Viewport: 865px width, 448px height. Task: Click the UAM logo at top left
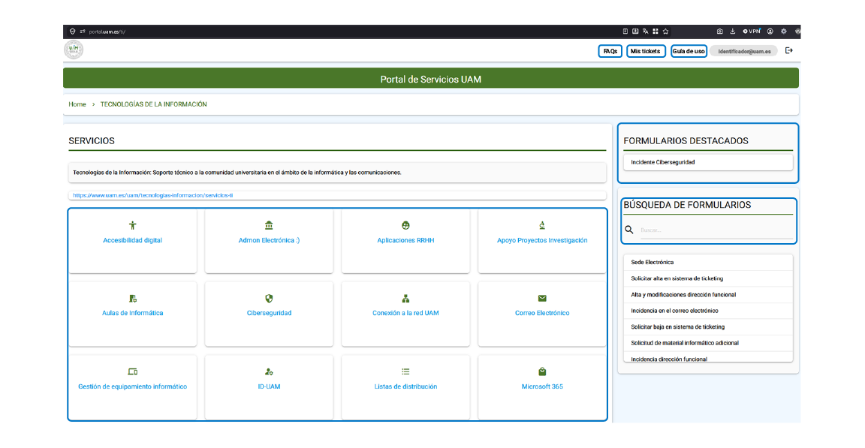[74, 50]
